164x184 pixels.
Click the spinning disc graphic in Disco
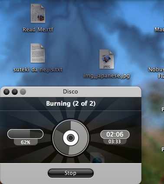coord(71,138)
